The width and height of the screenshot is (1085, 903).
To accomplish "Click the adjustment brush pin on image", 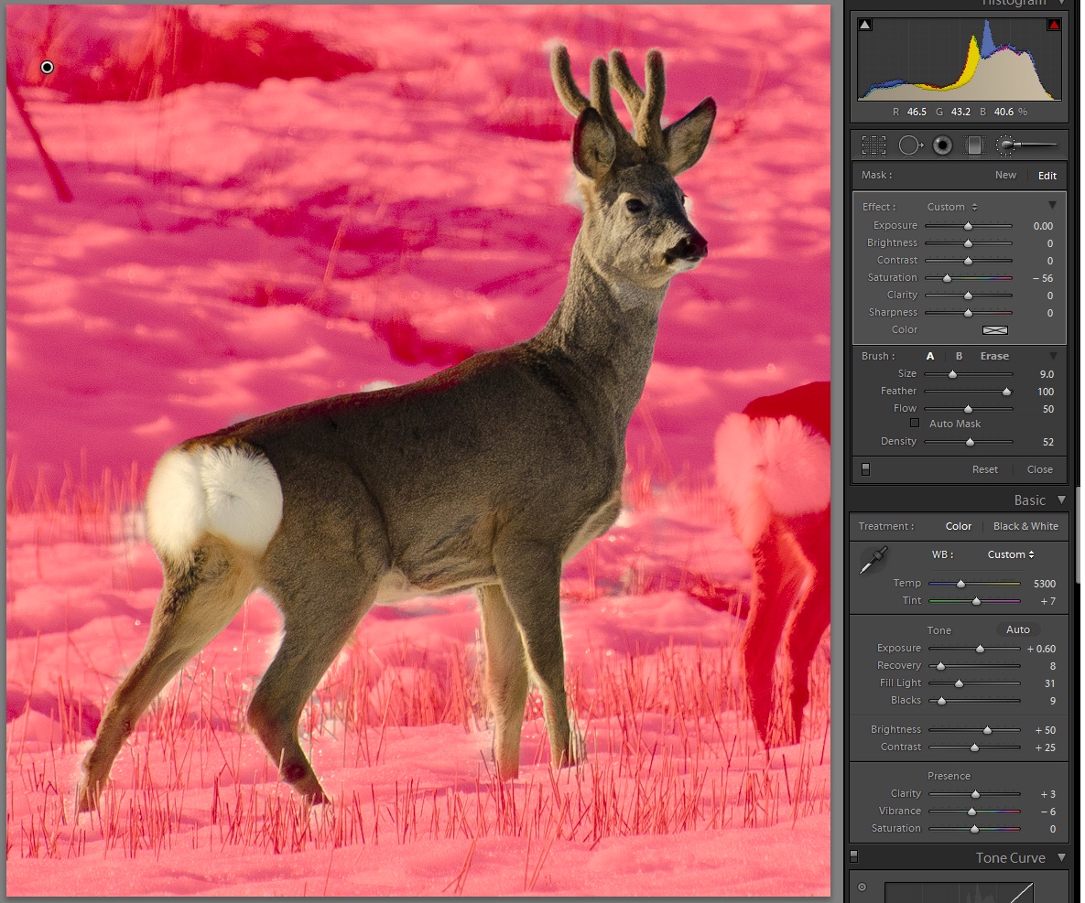I will point(47,67).
